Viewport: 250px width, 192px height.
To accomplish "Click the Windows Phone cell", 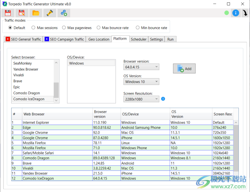I will [145, 148].
